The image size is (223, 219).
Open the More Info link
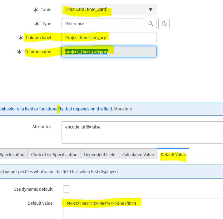(x=123, y=109)
